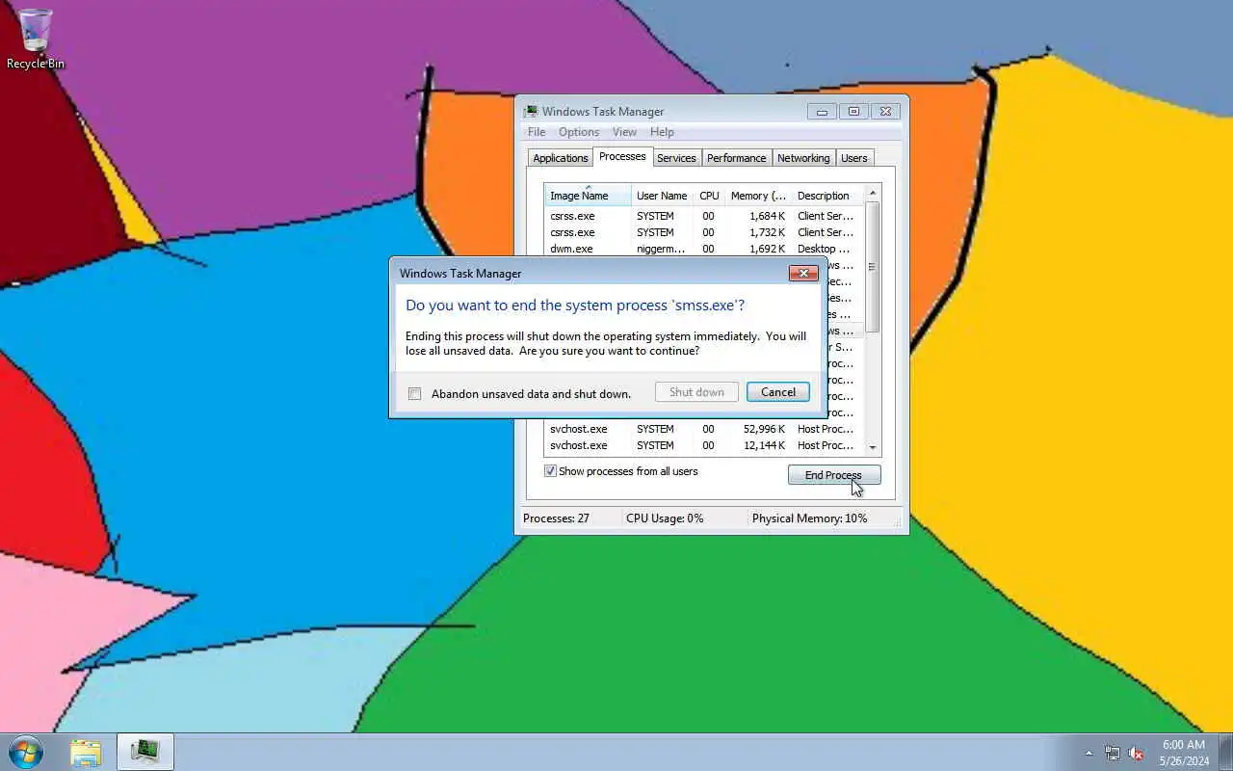Open the View menu

(x=624, y=132)
